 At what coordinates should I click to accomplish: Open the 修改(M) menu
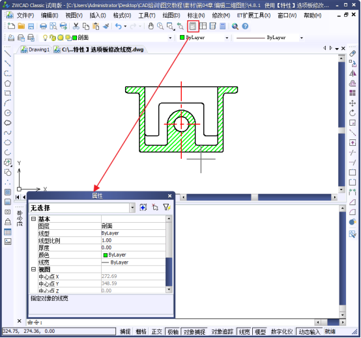[220, 16]
